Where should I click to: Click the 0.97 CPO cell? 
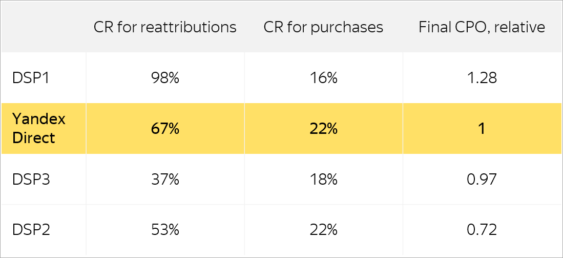(482, 180)
